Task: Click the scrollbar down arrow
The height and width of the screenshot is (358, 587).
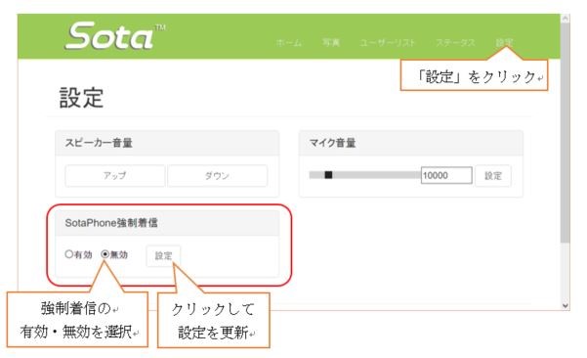Action: tap(566, 305)
